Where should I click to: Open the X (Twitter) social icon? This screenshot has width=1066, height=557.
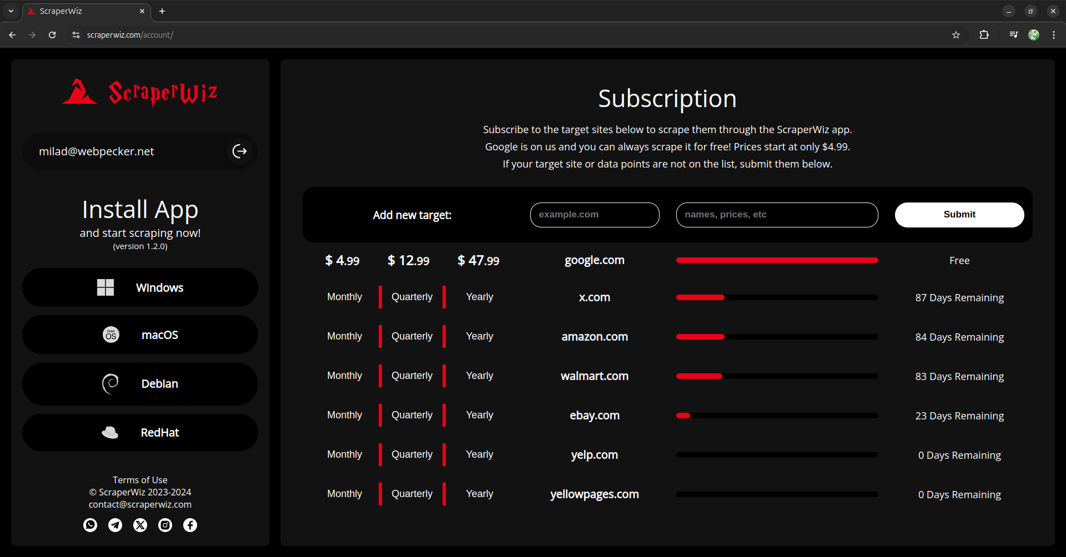140,525
